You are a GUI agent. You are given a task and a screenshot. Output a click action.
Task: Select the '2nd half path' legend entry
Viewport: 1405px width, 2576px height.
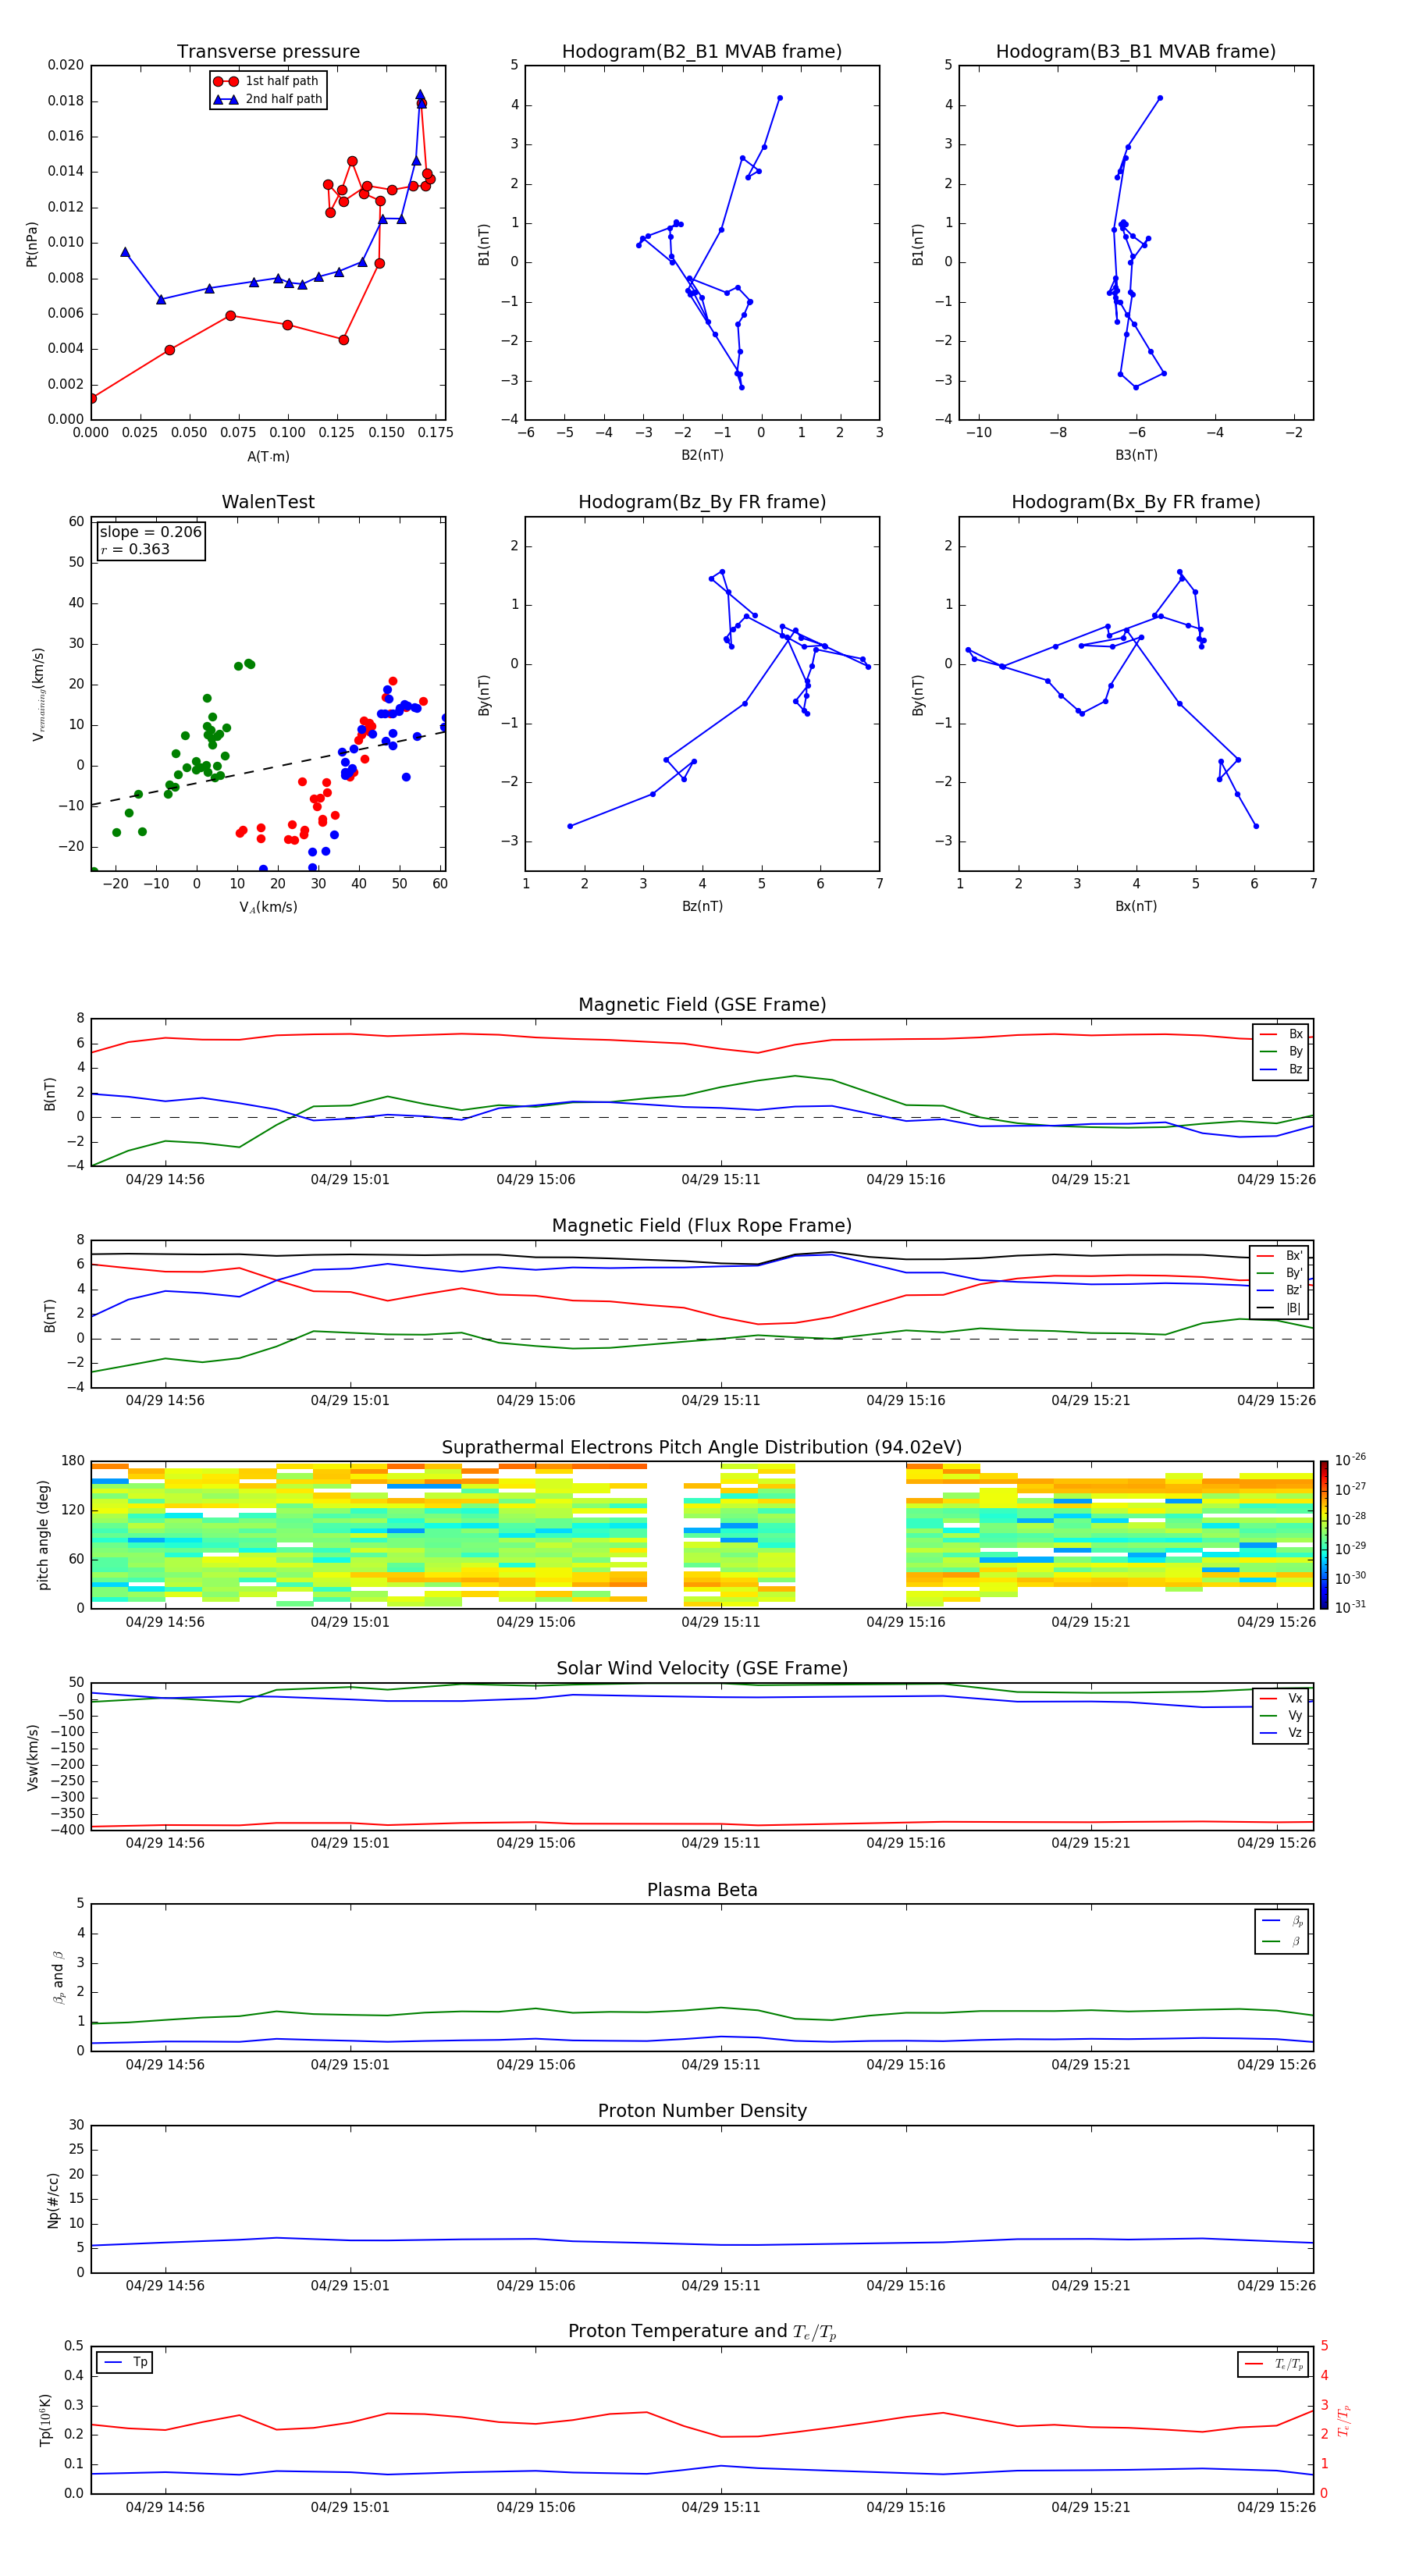point(268,99)
